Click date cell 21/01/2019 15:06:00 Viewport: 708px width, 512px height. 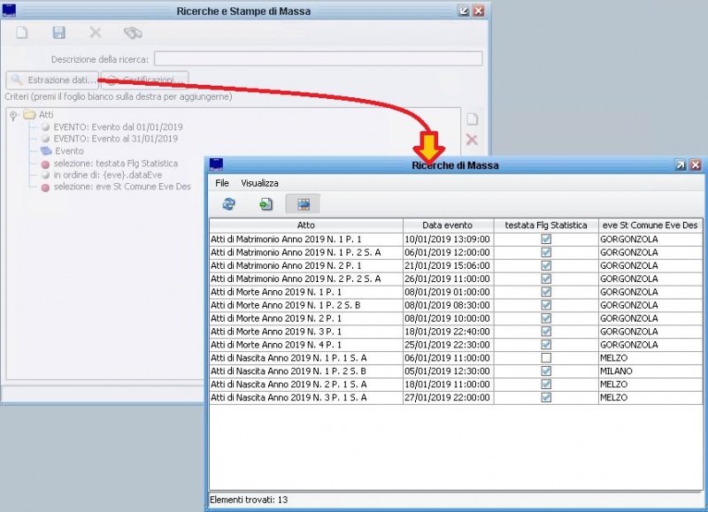[448, 265]
